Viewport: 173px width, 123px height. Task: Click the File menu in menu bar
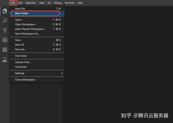click(x=13, y=3)
